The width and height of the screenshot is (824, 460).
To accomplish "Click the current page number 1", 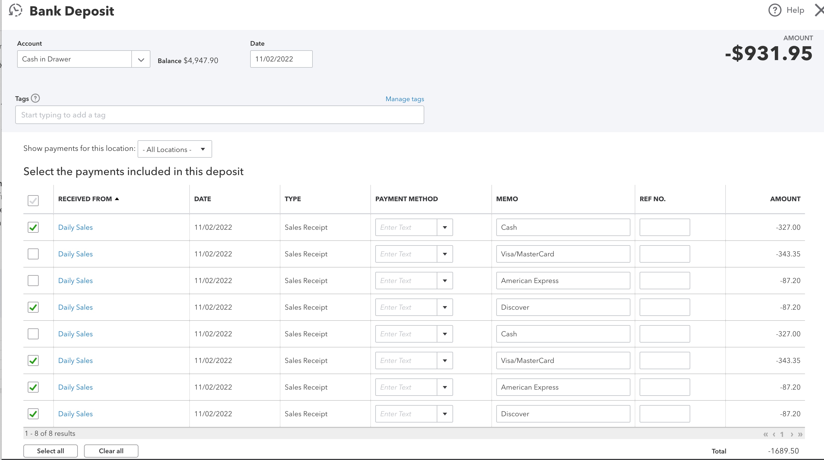I will pyautogui.click(x=782, y=434).
